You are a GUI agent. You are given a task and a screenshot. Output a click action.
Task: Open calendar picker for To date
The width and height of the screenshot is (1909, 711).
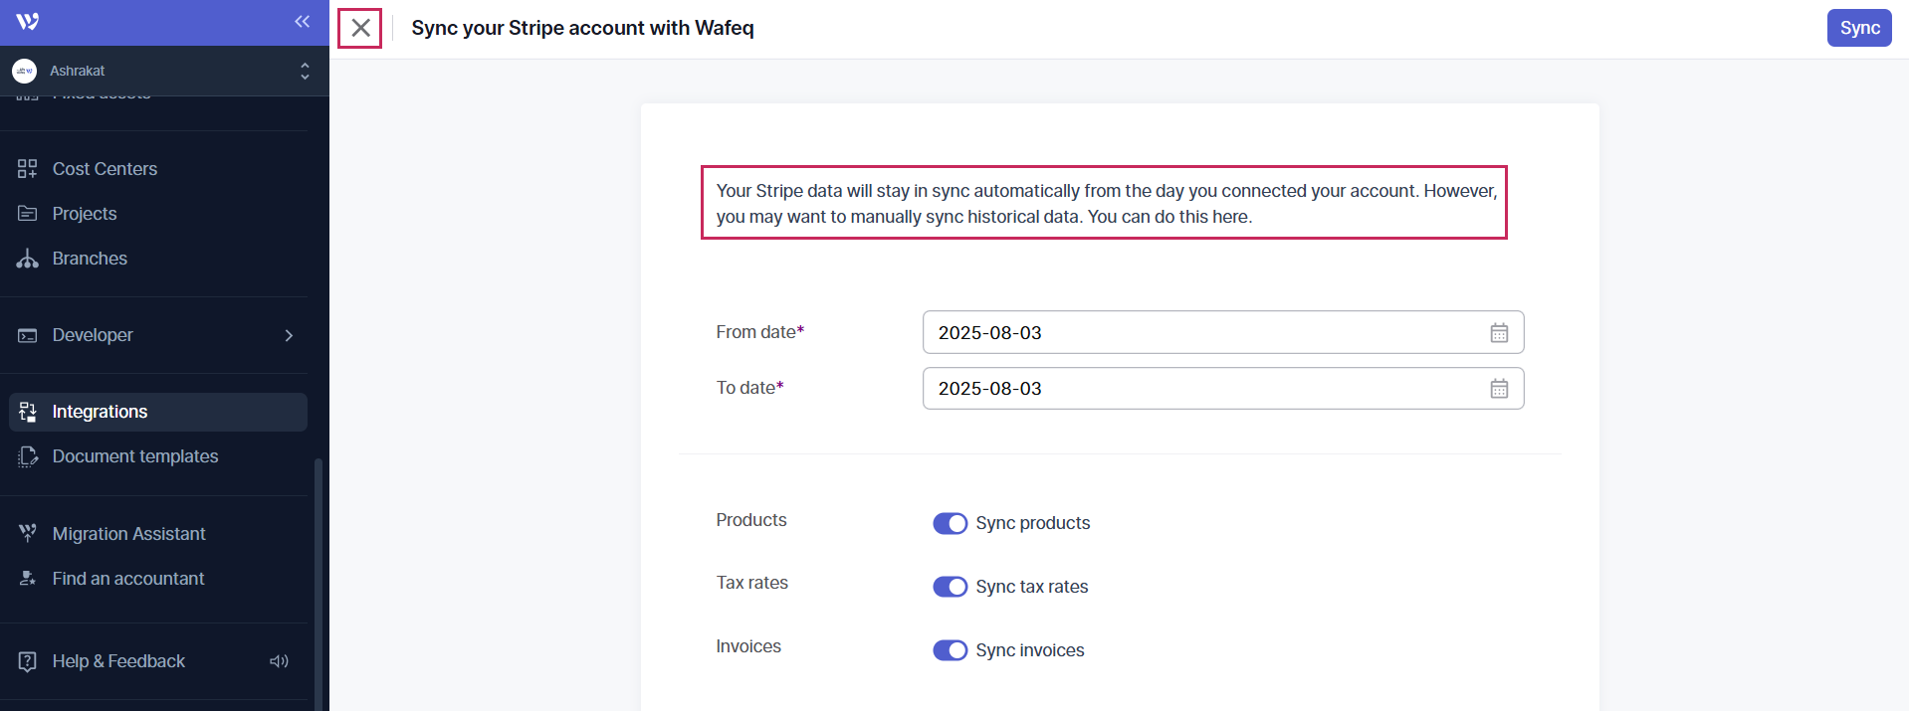point(1498,389)
